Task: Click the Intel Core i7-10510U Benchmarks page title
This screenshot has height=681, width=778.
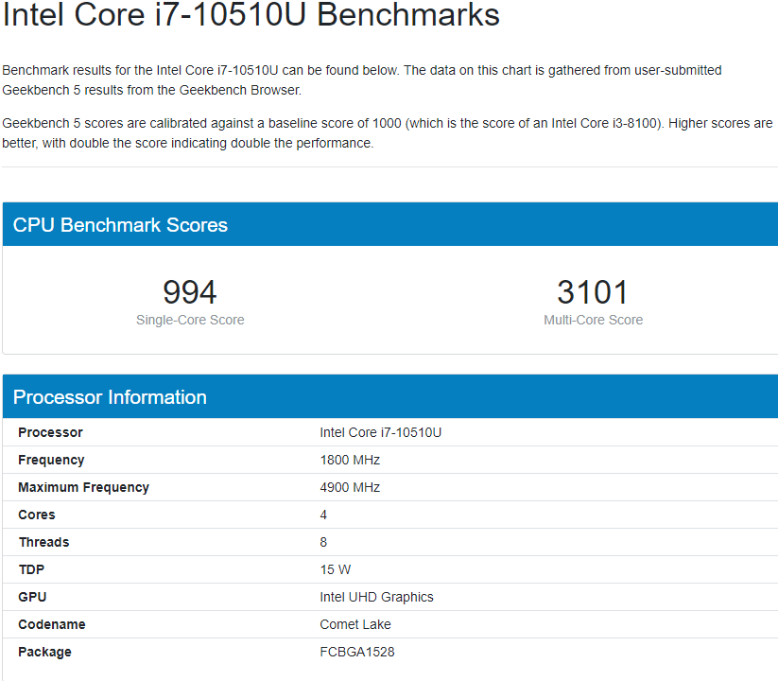Action: click(251, 16)
